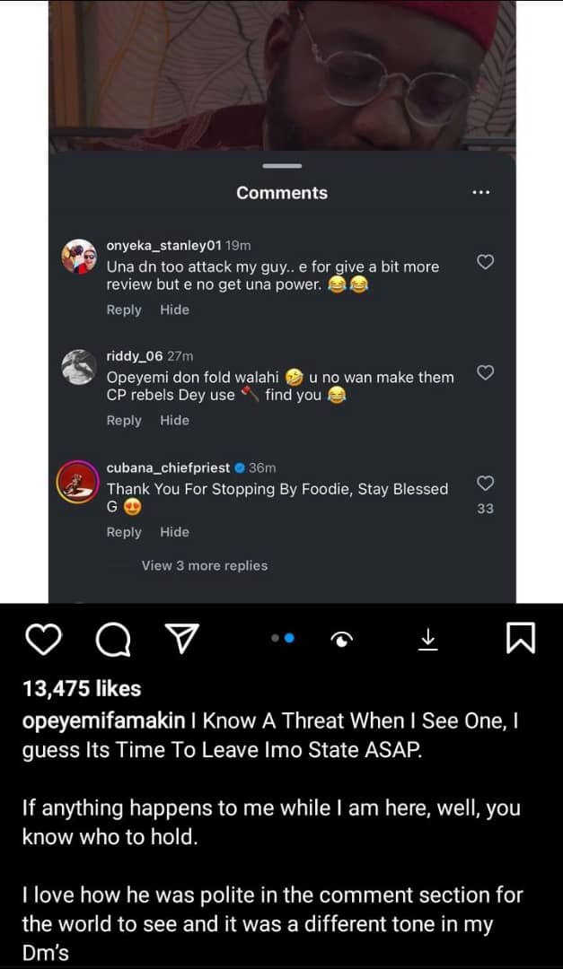Click the download icon below the post
Viewport: 563px width, 969px height.
[428, 639]
